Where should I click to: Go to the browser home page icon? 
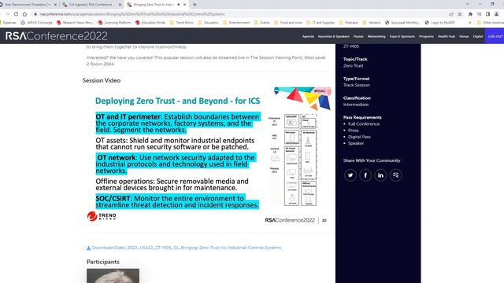pos(24,14)
